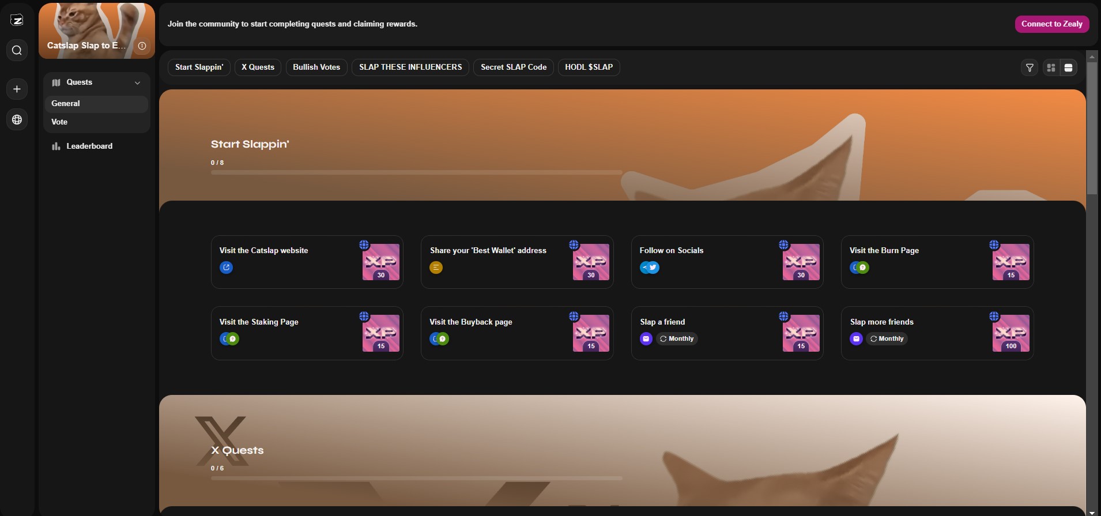The image size is (1101, 516).
Task: Jump to HODL $SLAP chip
Action: [589, 67]
